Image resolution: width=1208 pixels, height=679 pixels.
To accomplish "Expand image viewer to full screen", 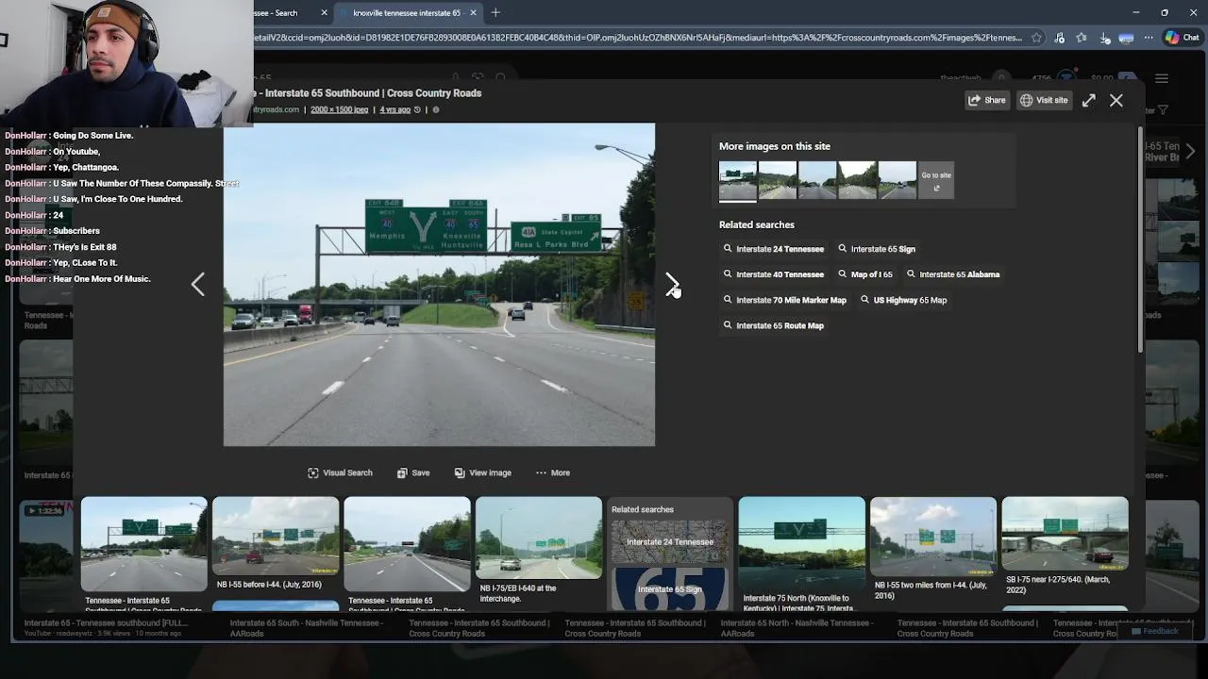I will [1089, 100].
